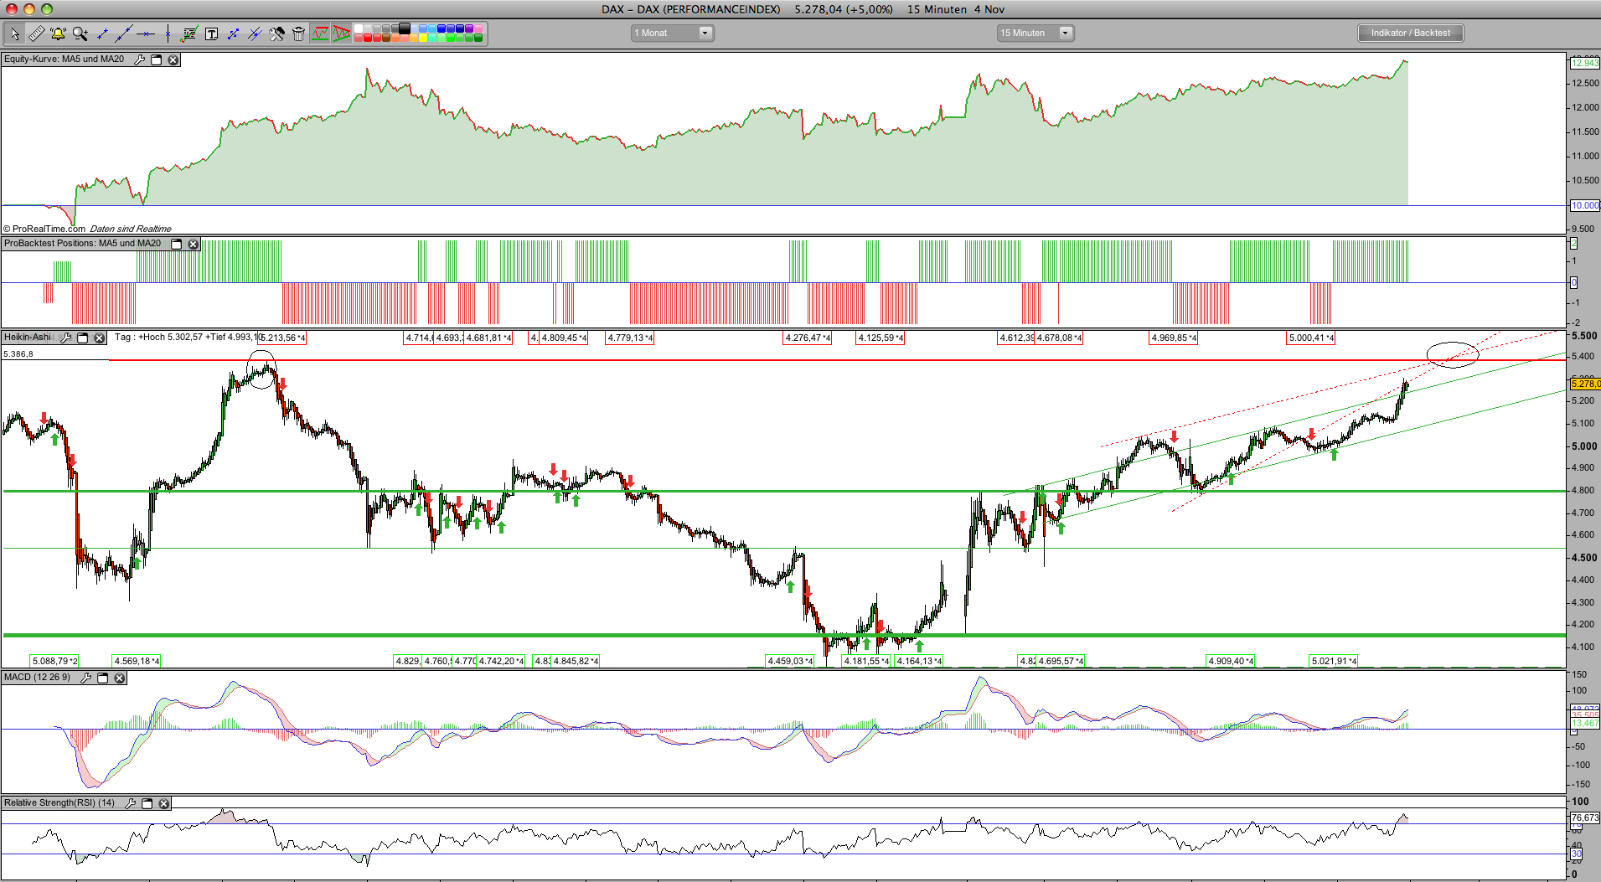Click the RSI value tag 76,673
Image resolution: width=1601 pixels, height=882 pixels.
click(x=1585, y=818)
